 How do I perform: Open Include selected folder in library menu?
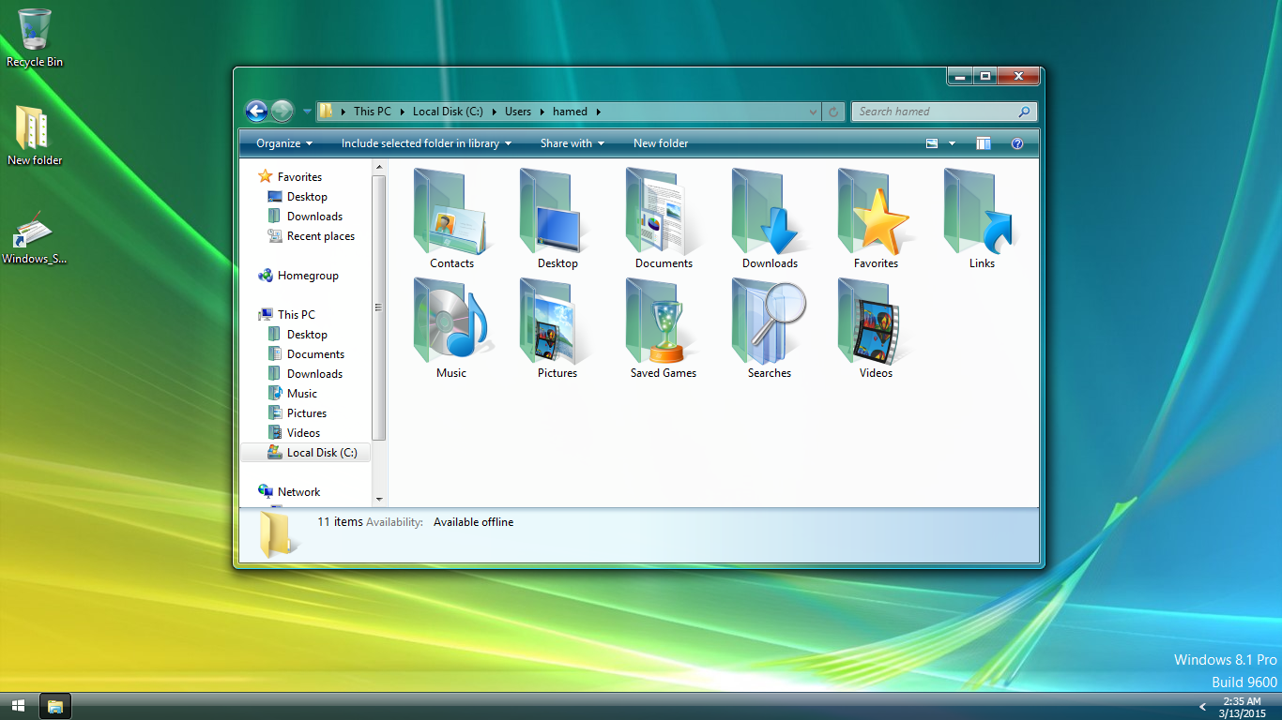click(427, 143)
